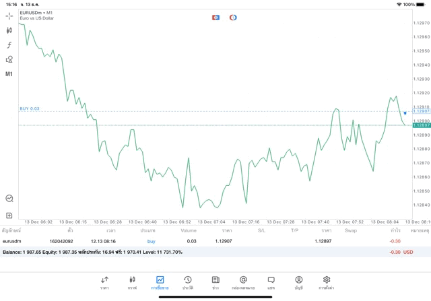This screenshot has height=301, width=431.
Task: Open the indicators (f) list
Action: point(9,45)
